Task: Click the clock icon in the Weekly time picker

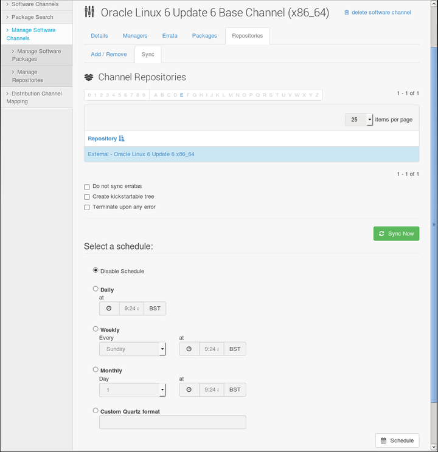Action: click(189, 349)
